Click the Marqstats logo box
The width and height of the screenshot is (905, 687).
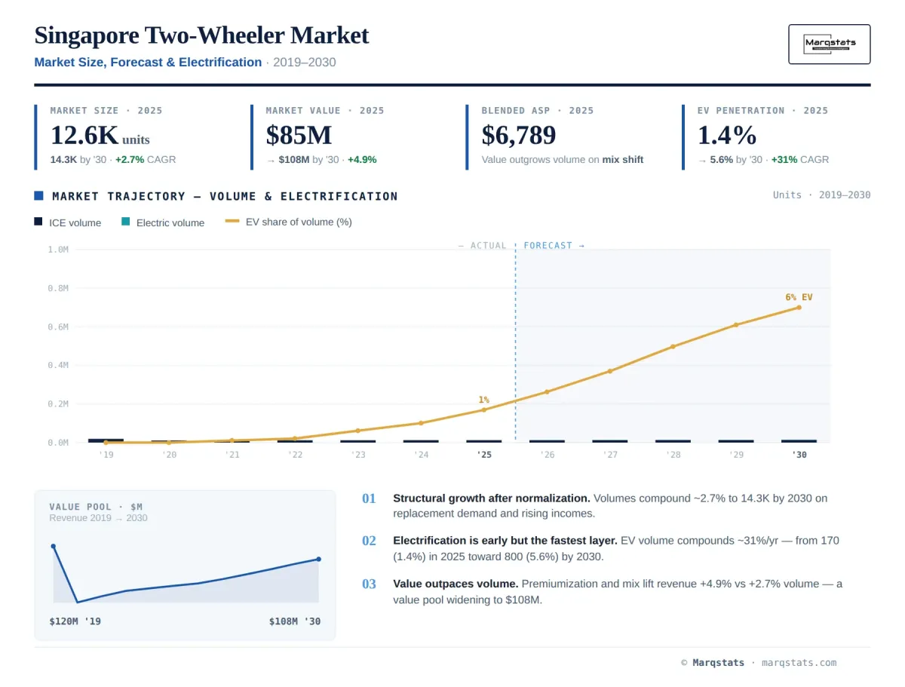pyautogui.click(x=829, y=44)
